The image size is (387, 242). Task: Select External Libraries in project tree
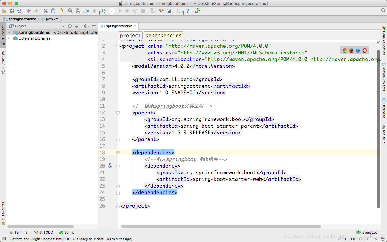pos(34,38)
